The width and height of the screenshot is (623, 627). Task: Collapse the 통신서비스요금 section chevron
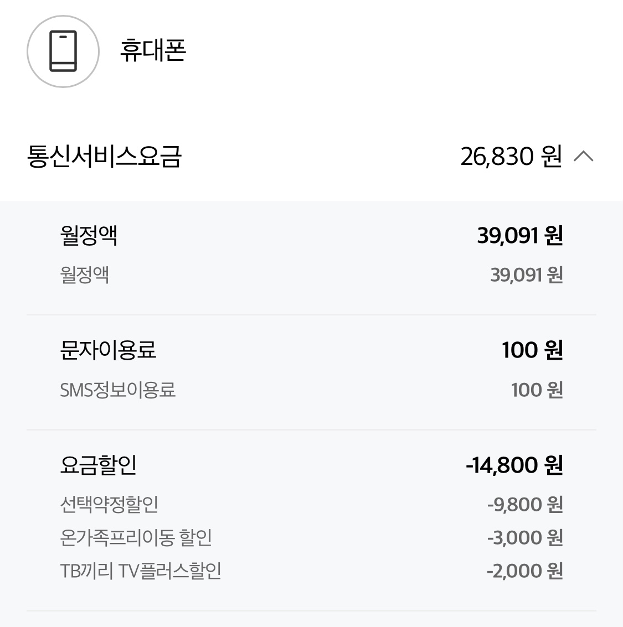click(x=583, y=157)
